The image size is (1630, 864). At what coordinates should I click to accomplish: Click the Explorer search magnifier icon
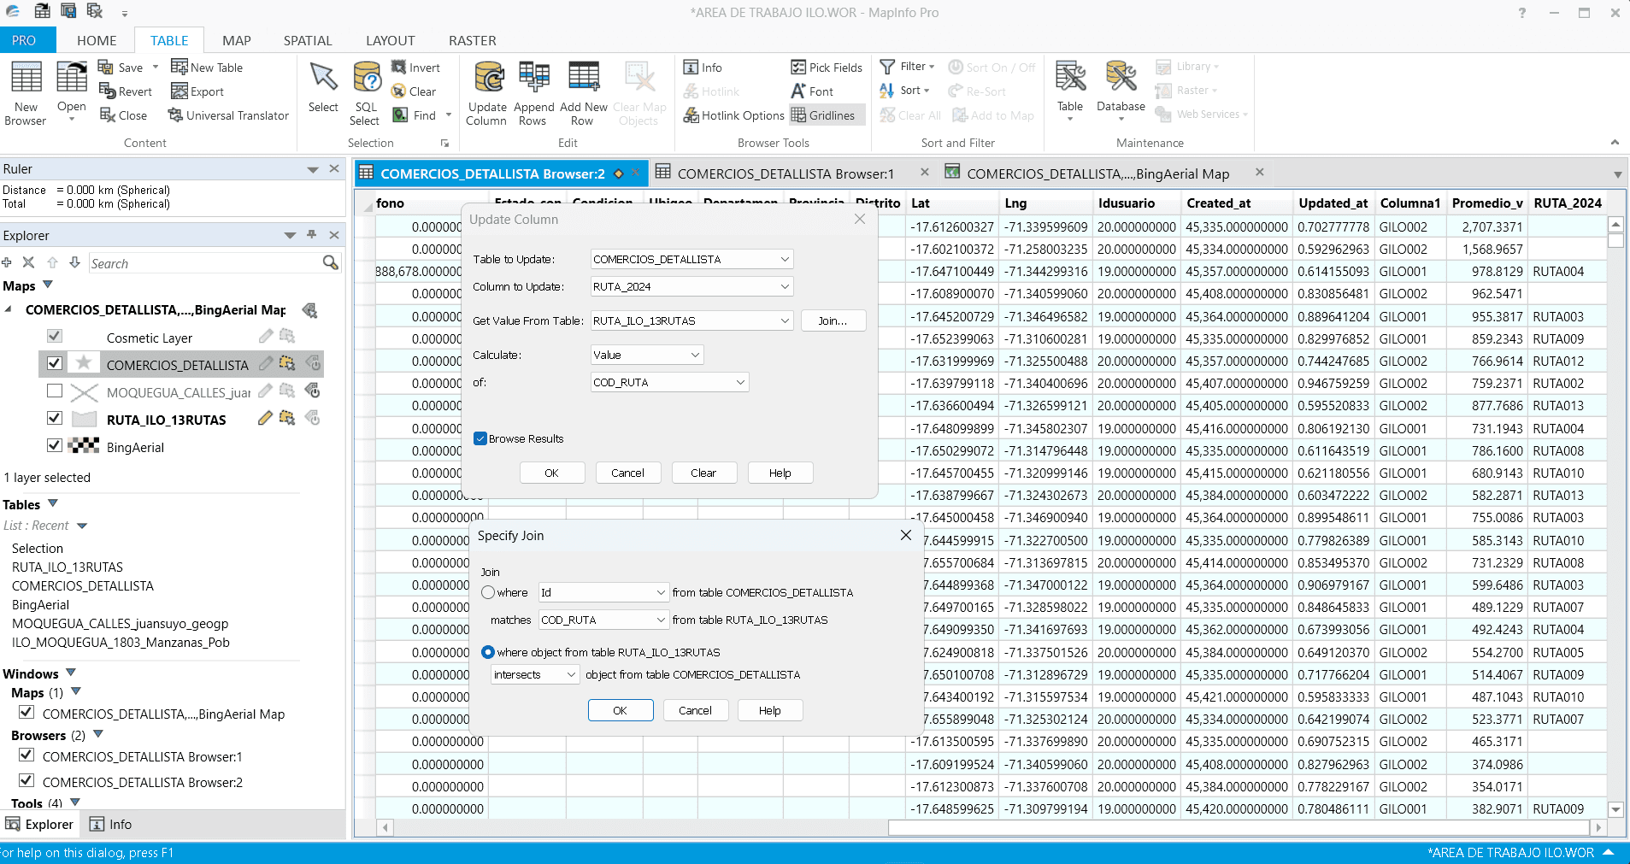pyautogui.click(x=331, y=263)
